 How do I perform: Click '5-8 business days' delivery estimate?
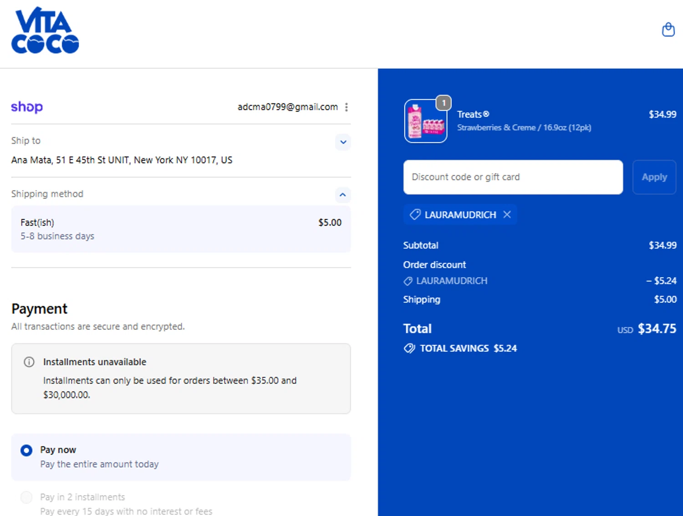(x=57, y=236)
